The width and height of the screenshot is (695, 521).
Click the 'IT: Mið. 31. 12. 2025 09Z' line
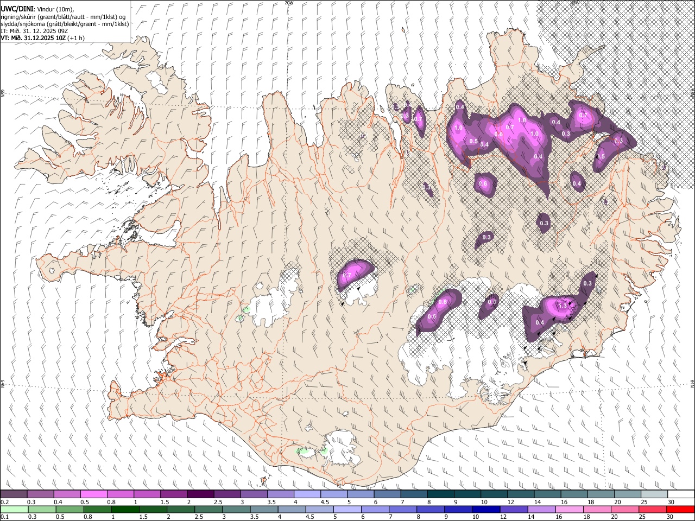tap(34, 31)
